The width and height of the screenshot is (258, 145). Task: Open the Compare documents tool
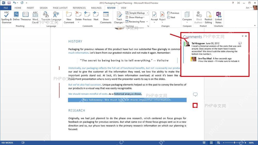click(187, 17)
